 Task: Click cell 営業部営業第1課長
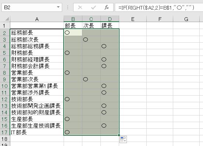click(37, 86)
